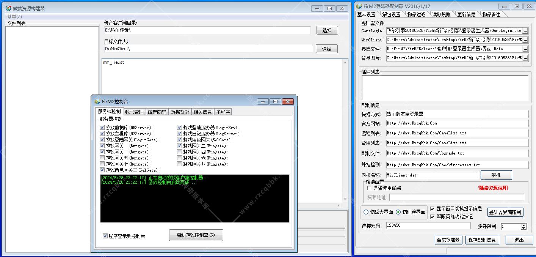Open the 菜单(Z) menu
536x257 pixels.
pyautogui.click(x=14, y=17)
